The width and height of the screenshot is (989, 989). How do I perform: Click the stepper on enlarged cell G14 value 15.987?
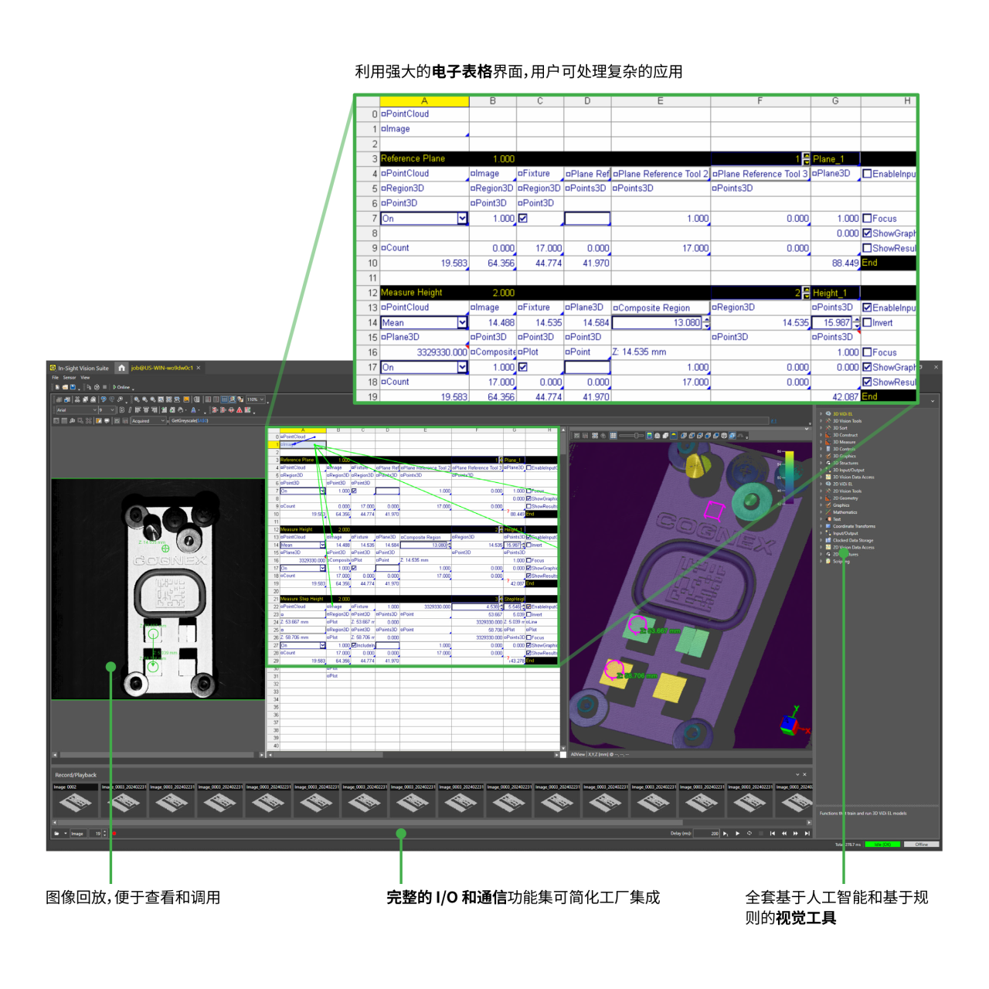tap(856, 322)
